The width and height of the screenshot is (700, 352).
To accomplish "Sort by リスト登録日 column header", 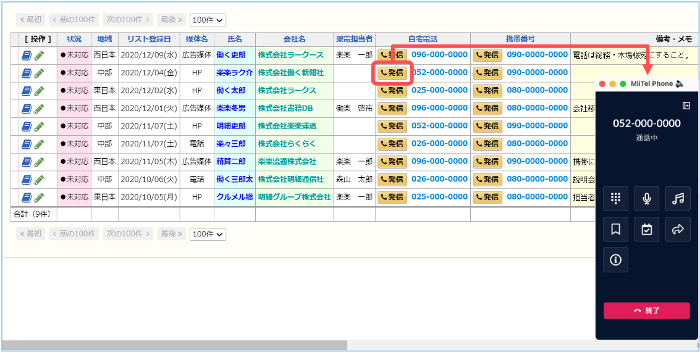I will 149,39.
